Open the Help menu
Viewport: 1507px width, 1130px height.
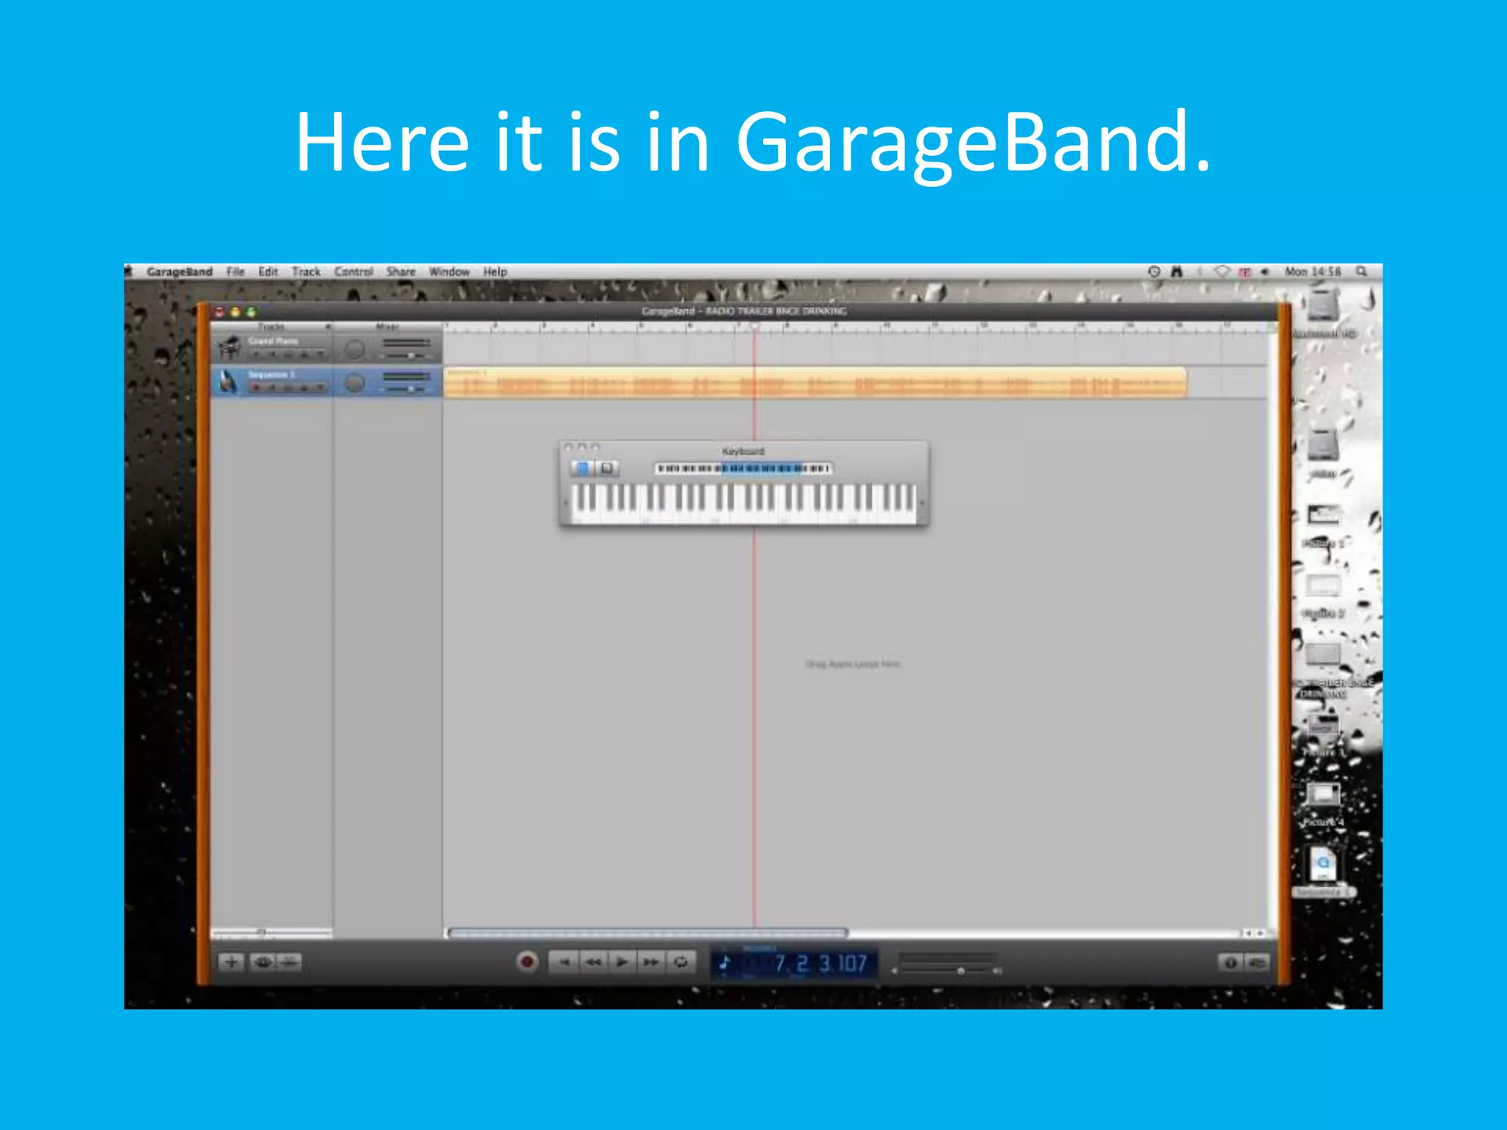pos(495,271)
